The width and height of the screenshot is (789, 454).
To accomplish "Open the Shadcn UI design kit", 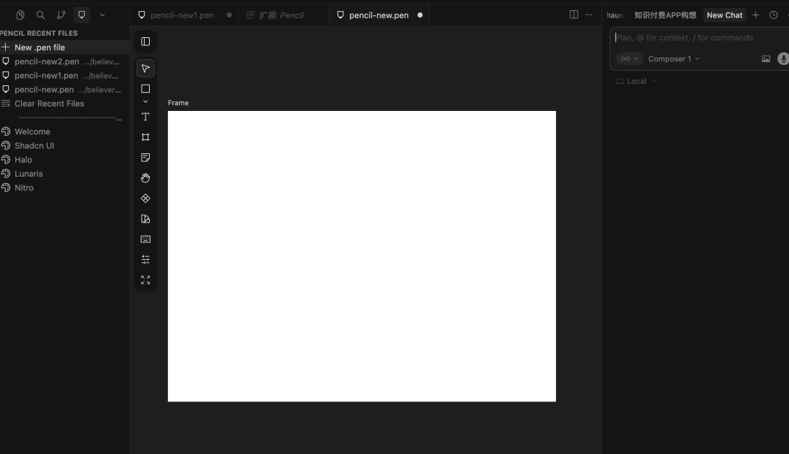I will (34, 146).
